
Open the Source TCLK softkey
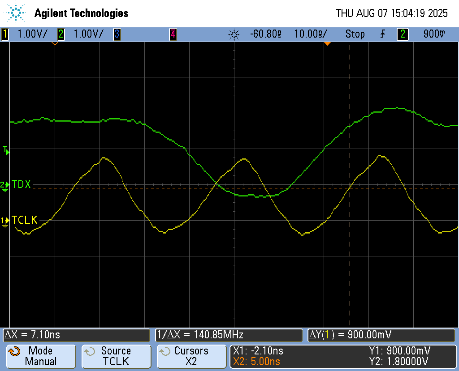(116, 356)
